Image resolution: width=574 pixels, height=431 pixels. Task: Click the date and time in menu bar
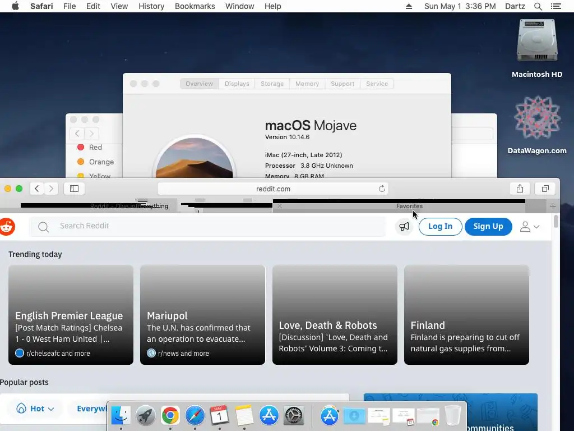[x=460, y=6]
